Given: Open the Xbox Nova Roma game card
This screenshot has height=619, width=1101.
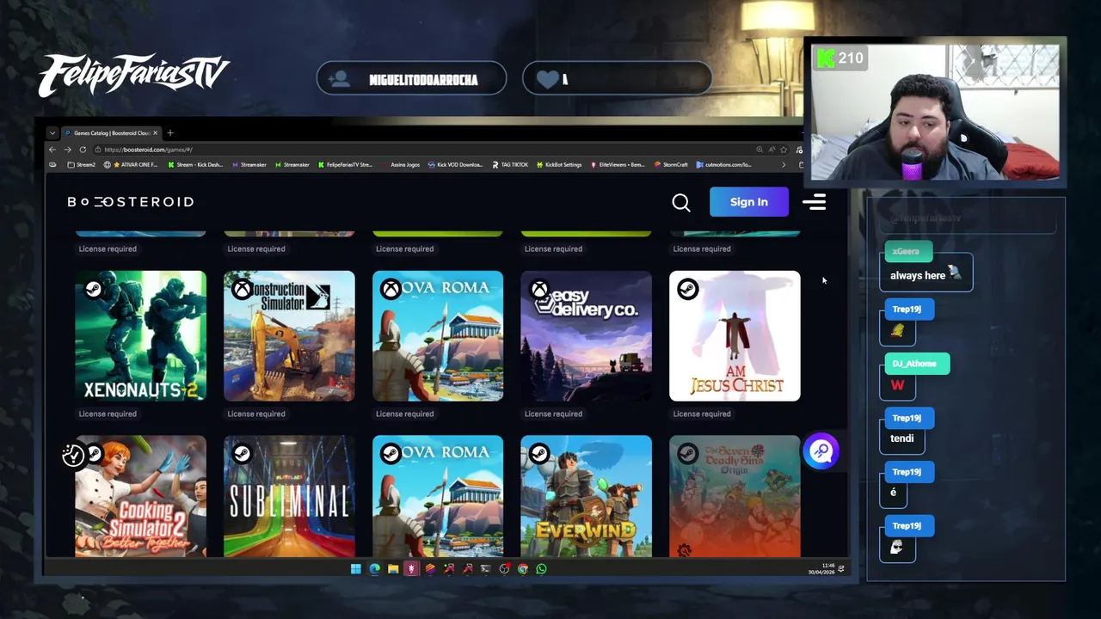Looking at the screenshot, I should point(438,336).
